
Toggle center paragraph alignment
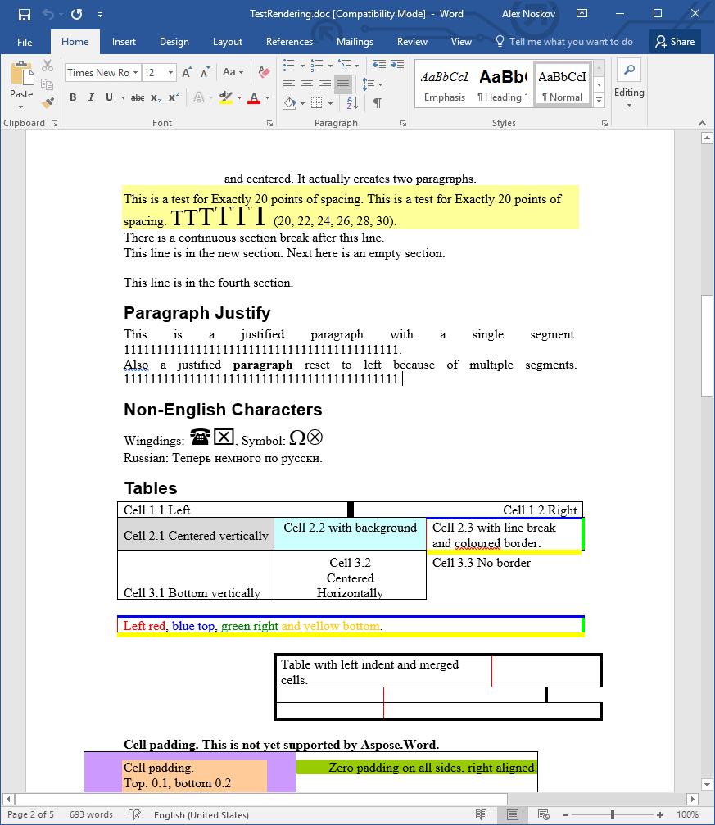tap(306, 84)
